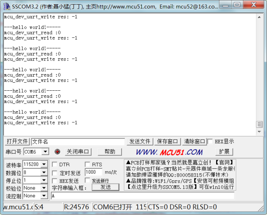Viewport: 267px width, 215px height.
Task: Click the 扩展 button
Action: click(224, 152)
